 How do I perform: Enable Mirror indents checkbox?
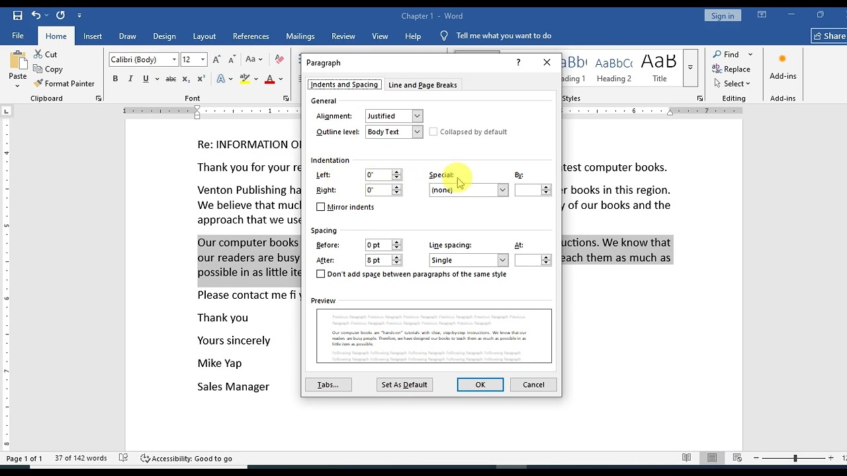(321, 207)
